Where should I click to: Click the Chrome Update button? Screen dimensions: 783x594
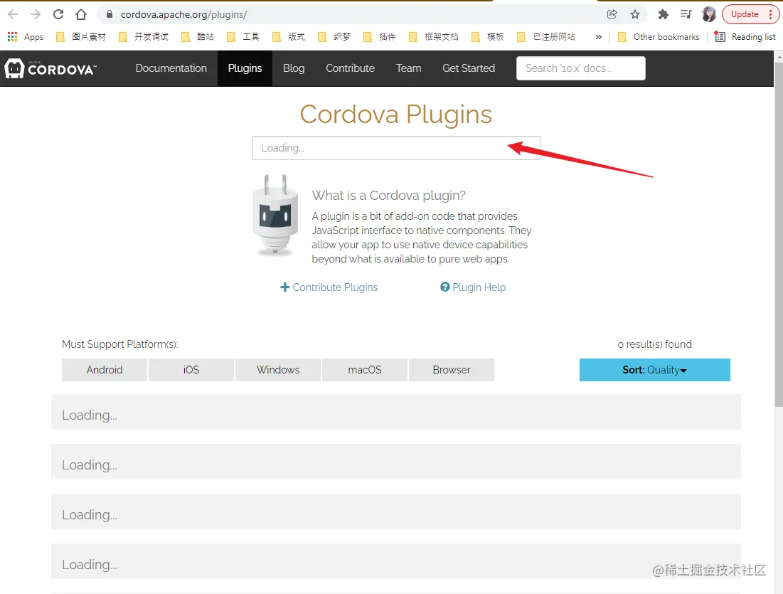tap(745, 14)
